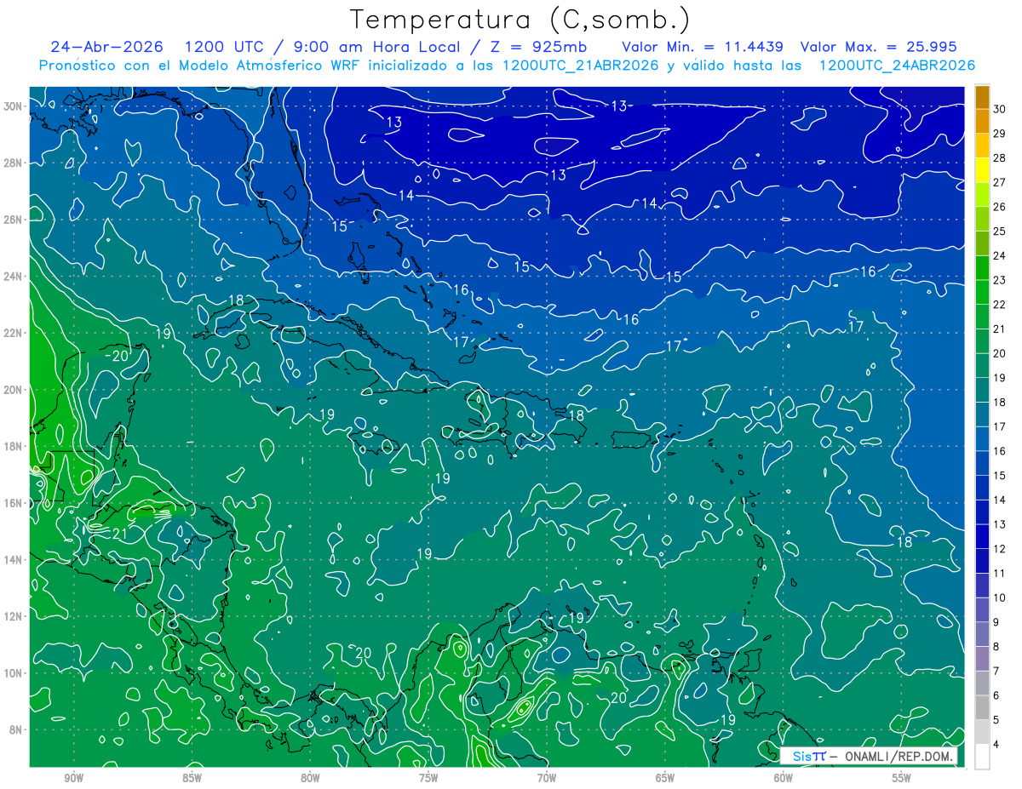Image resolution: width=1022 pixels, height=789 pixels.
Task: Click the 18 contour label north of Hispaniola
Action: pos(577,415)
